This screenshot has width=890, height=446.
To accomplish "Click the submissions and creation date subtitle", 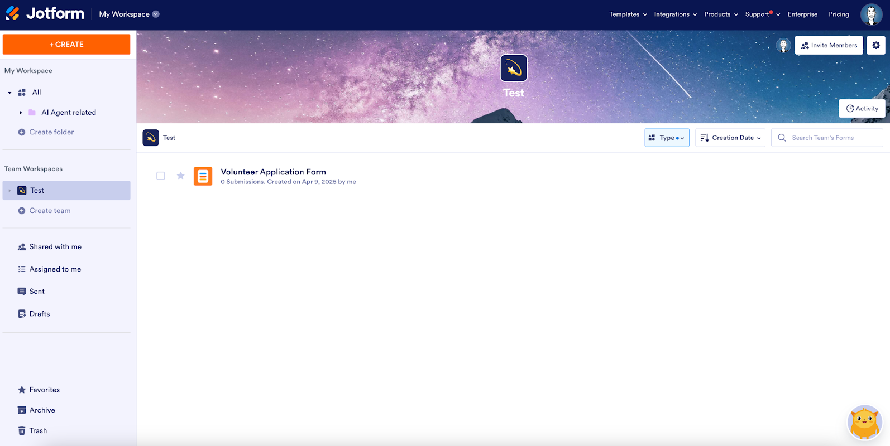I will (x=288, y=182).
